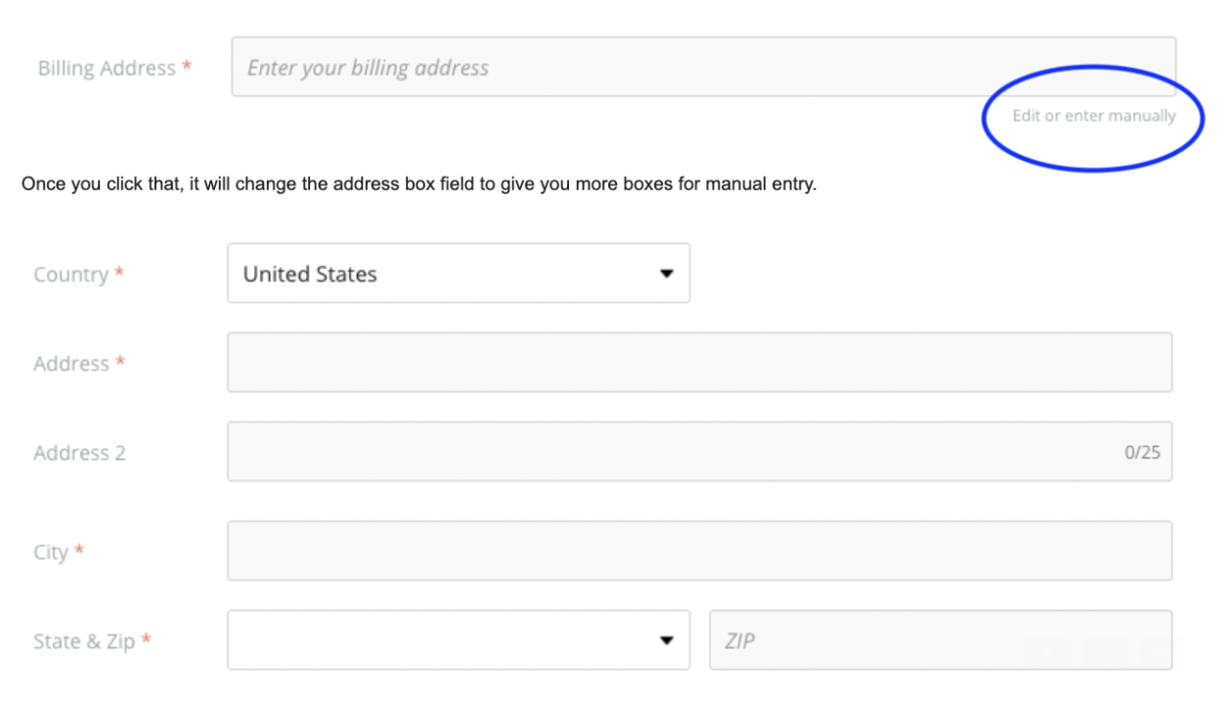This screenshot has width=1232, height=712.
Task: Click inside the City field
Action: click(x=699, y=551)
